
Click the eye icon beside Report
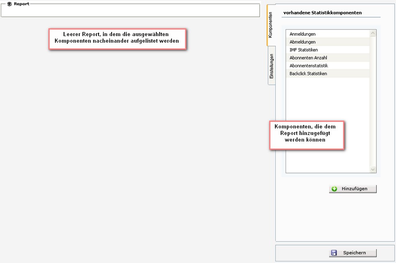[x=9, y=4]
